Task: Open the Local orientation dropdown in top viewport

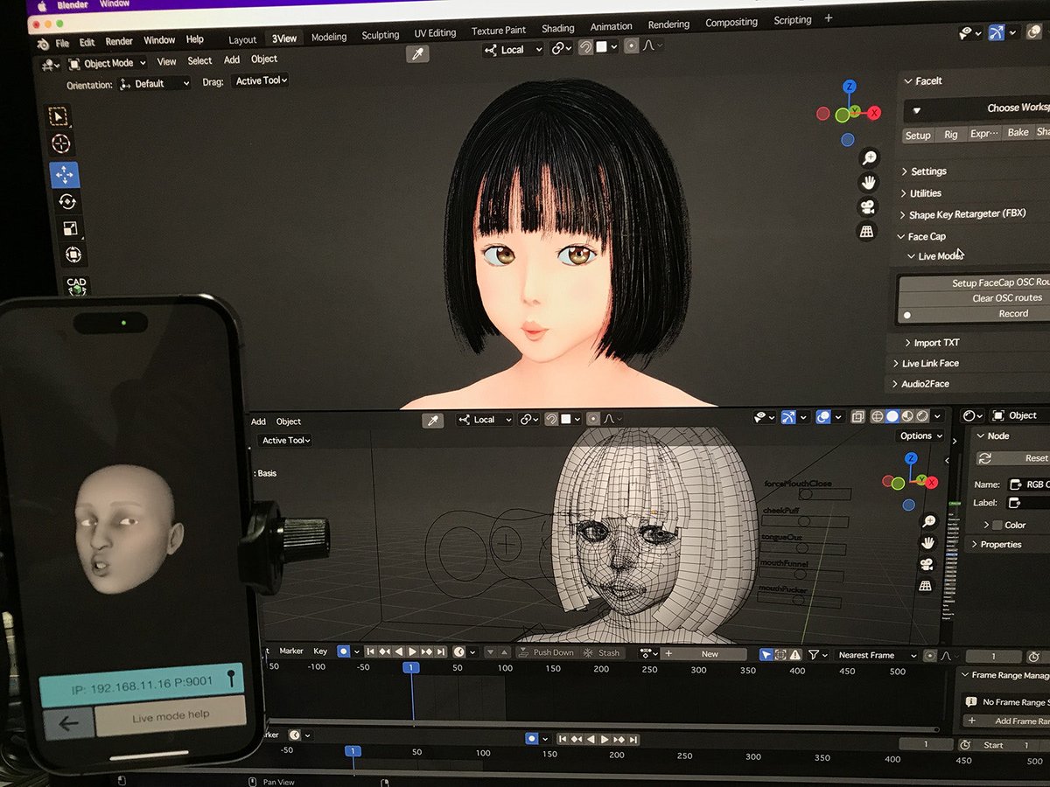Action: pyautogui.click(x=514, y=50)
